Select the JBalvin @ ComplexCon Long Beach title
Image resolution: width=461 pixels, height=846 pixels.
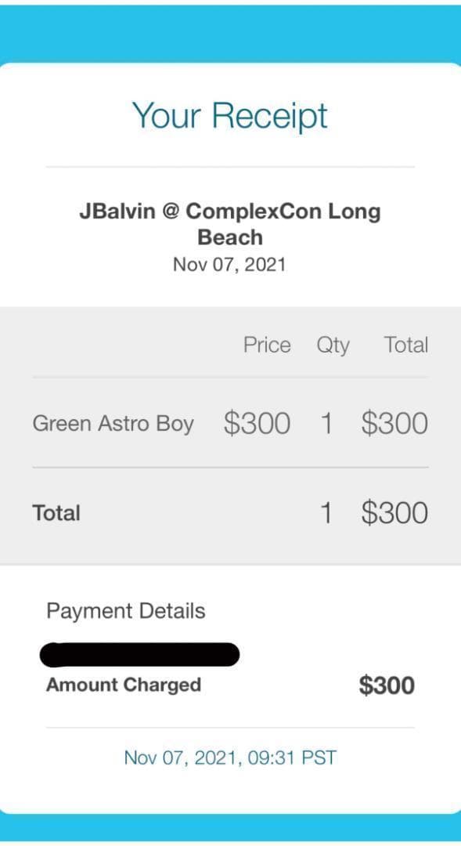(230, 223)
